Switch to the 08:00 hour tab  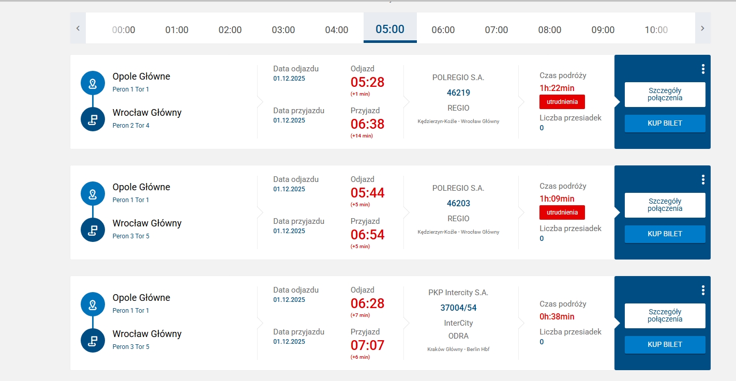tap(549, 29)
